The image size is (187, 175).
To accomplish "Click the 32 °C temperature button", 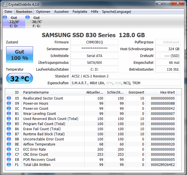I will 20,79.
